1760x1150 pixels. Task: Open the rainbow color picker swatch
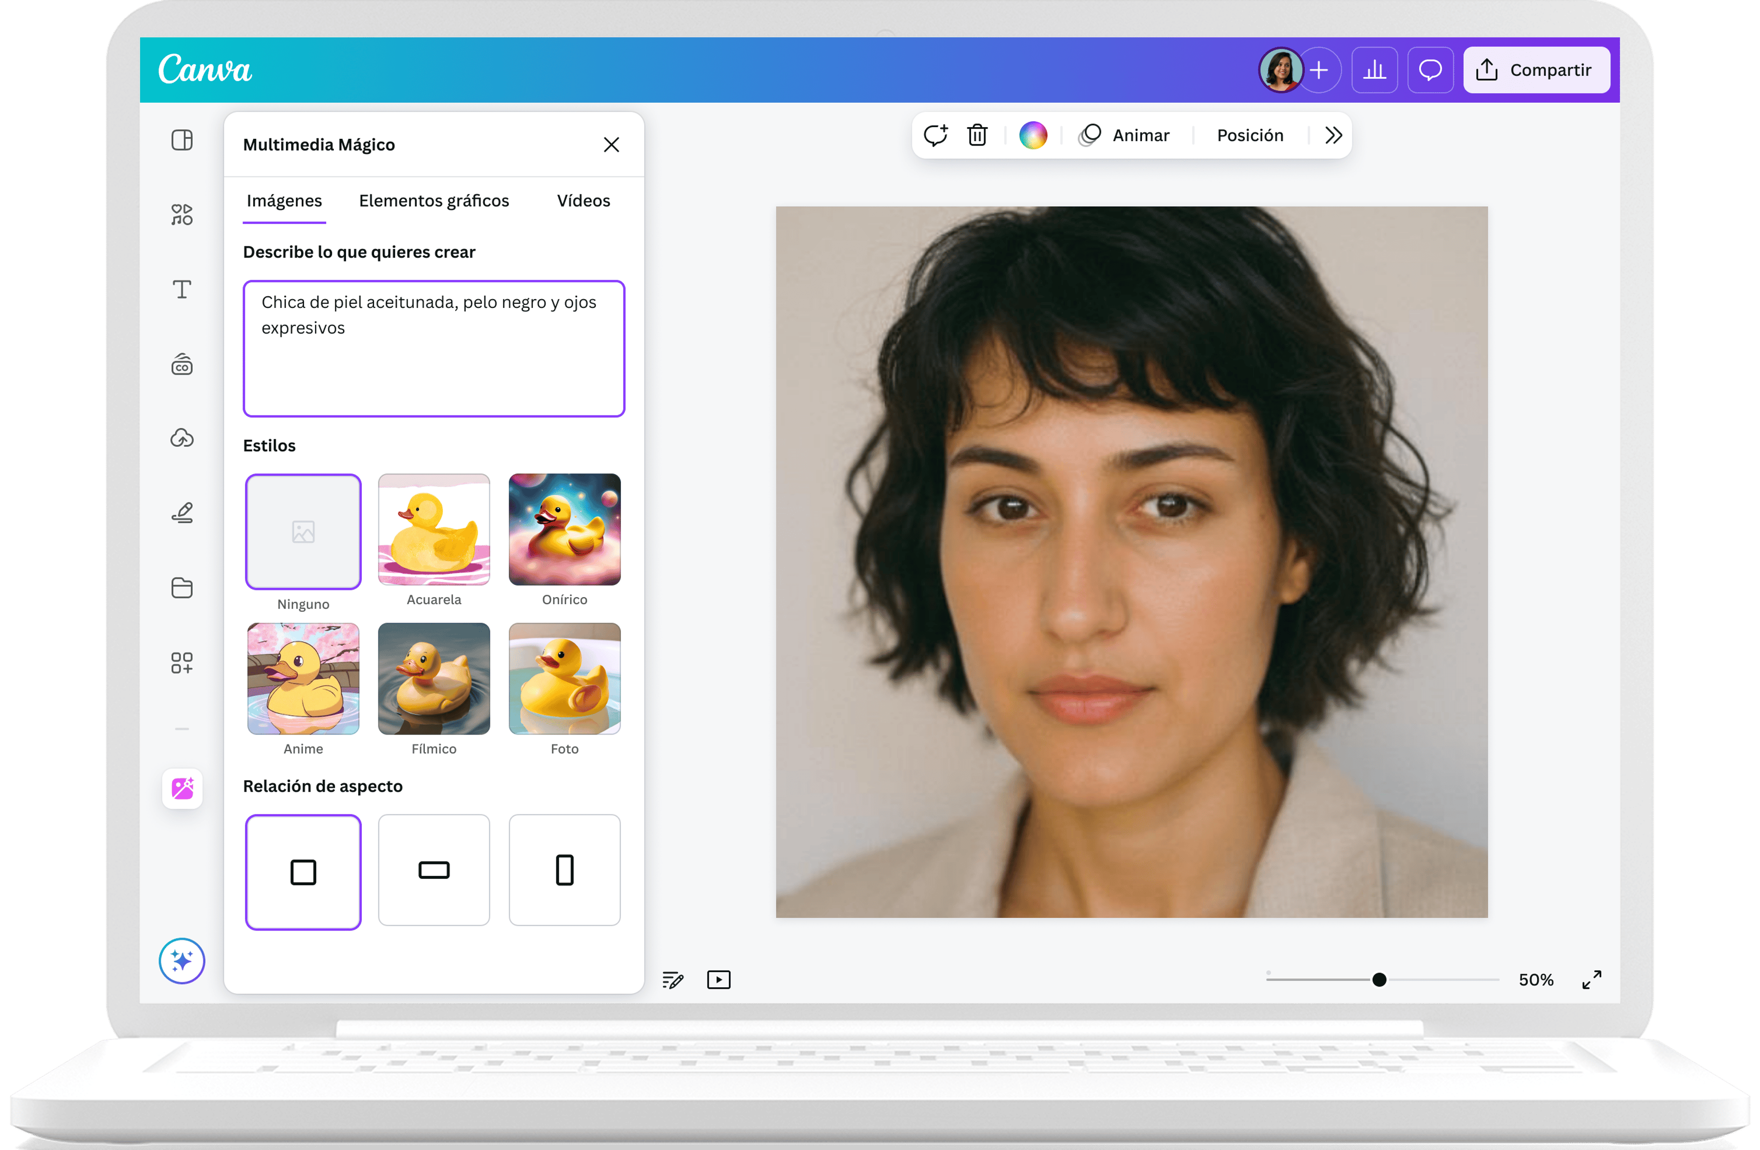1033,135
